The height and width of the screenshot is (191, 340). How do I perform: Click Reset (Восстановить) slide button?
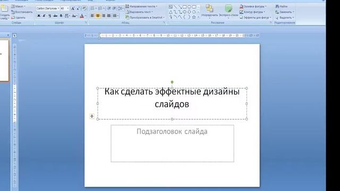22,12
